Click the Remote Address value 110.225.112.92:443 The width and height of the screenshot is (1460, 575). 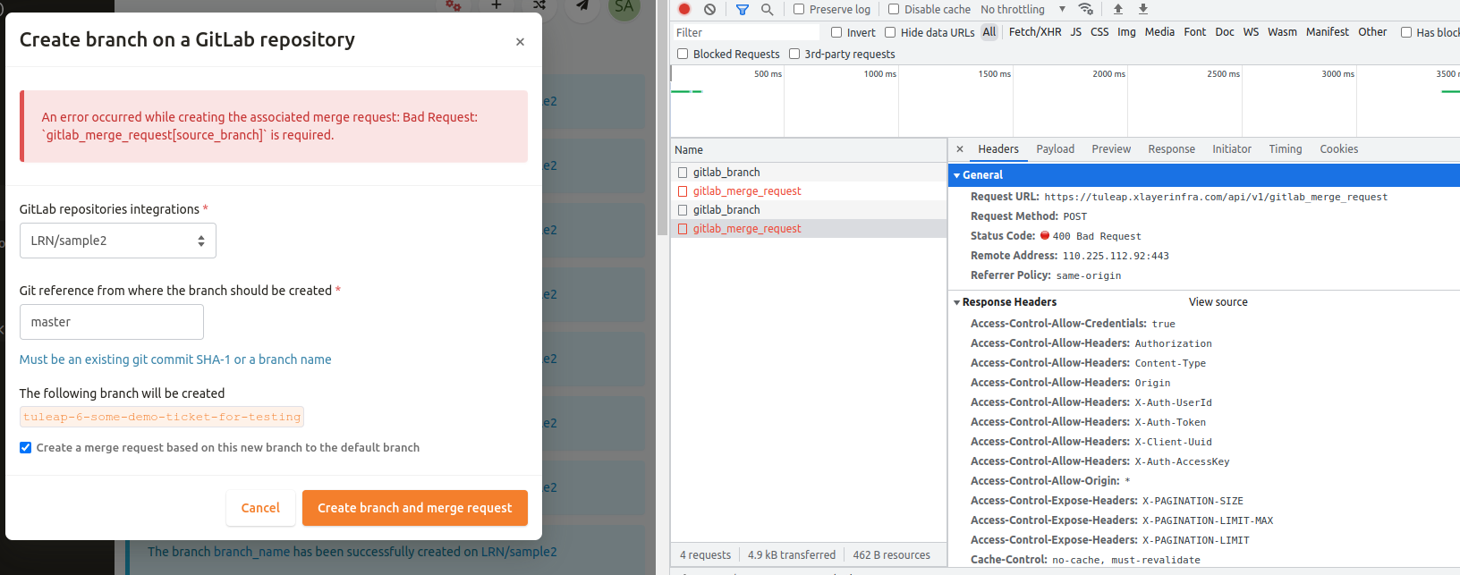[1116, 256]
